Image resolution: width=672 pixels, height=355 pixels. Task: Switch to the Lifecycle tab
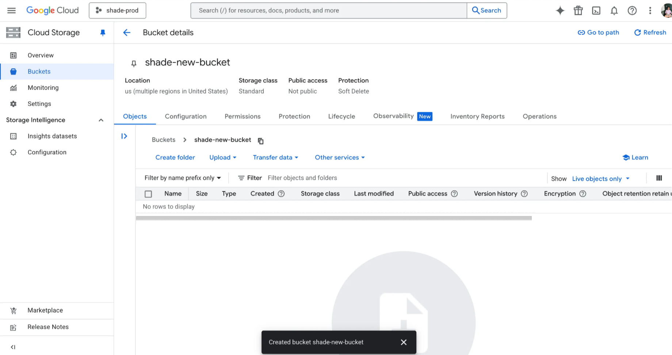click(341, 116)
